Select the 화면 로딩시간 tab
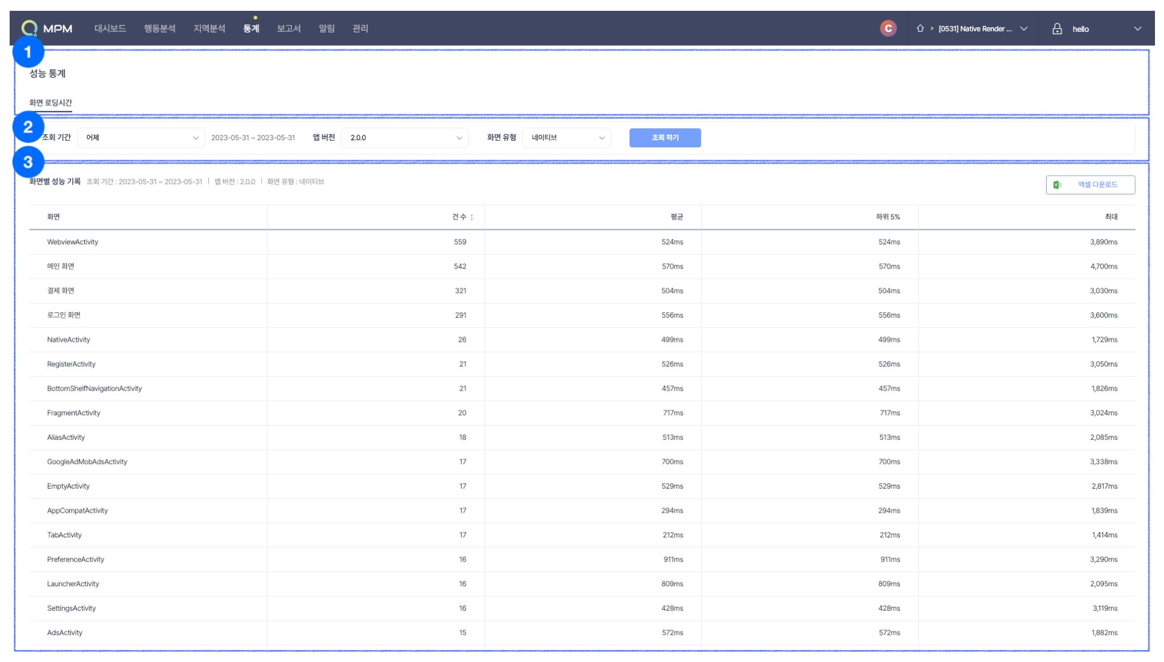This screenshot has width=1164, height=662. click(x=51, y=103)
